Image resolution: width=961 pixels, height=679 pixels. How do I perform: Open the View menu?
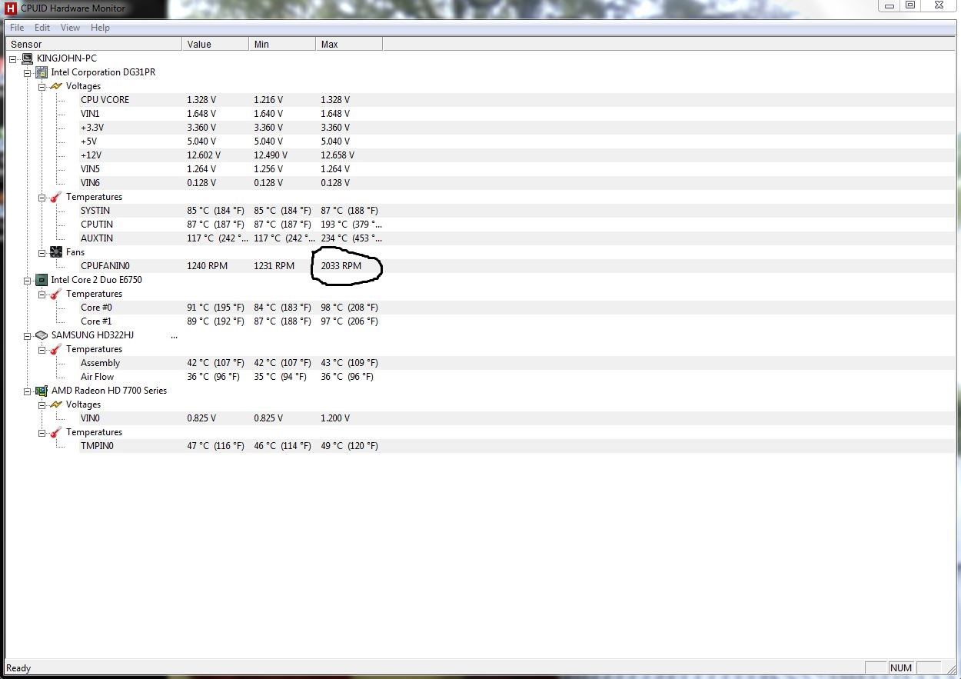70,28
